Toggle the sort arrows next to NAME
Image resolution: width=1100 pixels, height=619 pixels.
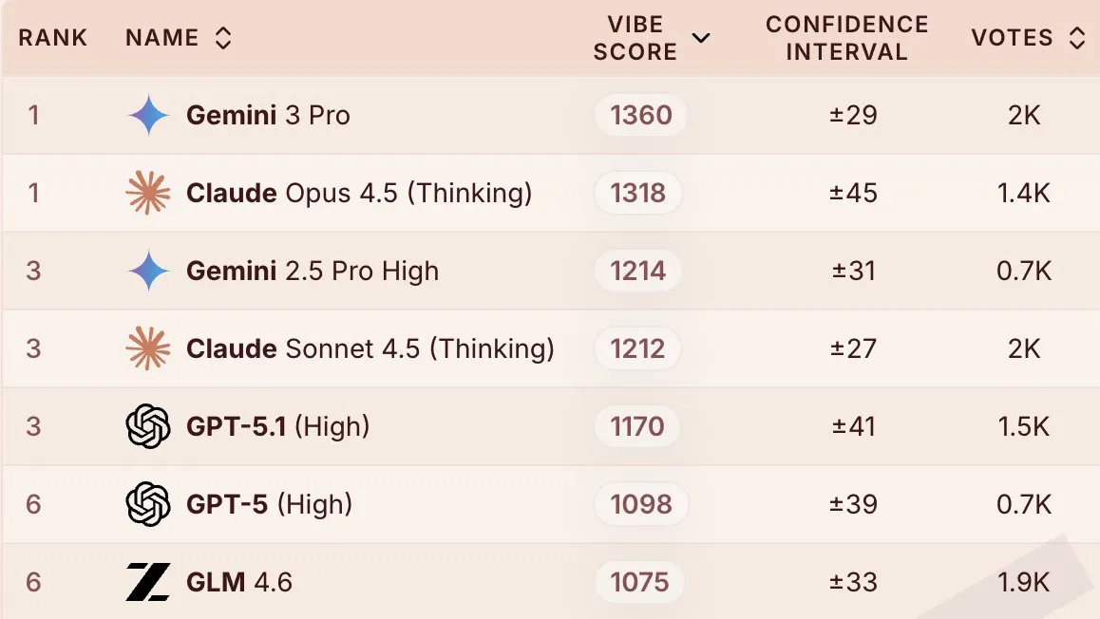tap(222, 37)
